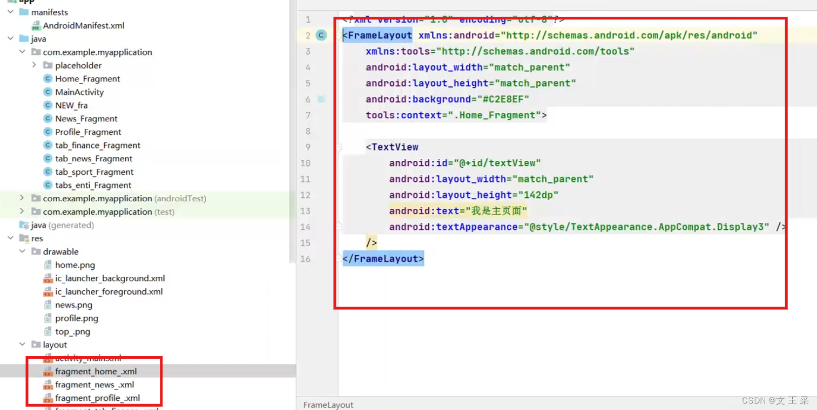Image resolution: width=817 pixels, height=410 pixels.
Task: Open the MainActivity class
Action: tap(79, 92)
